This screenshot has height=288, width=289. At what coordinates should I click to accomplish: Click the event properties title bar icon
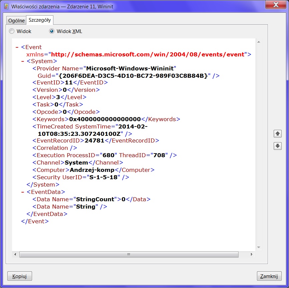(6, 7)
